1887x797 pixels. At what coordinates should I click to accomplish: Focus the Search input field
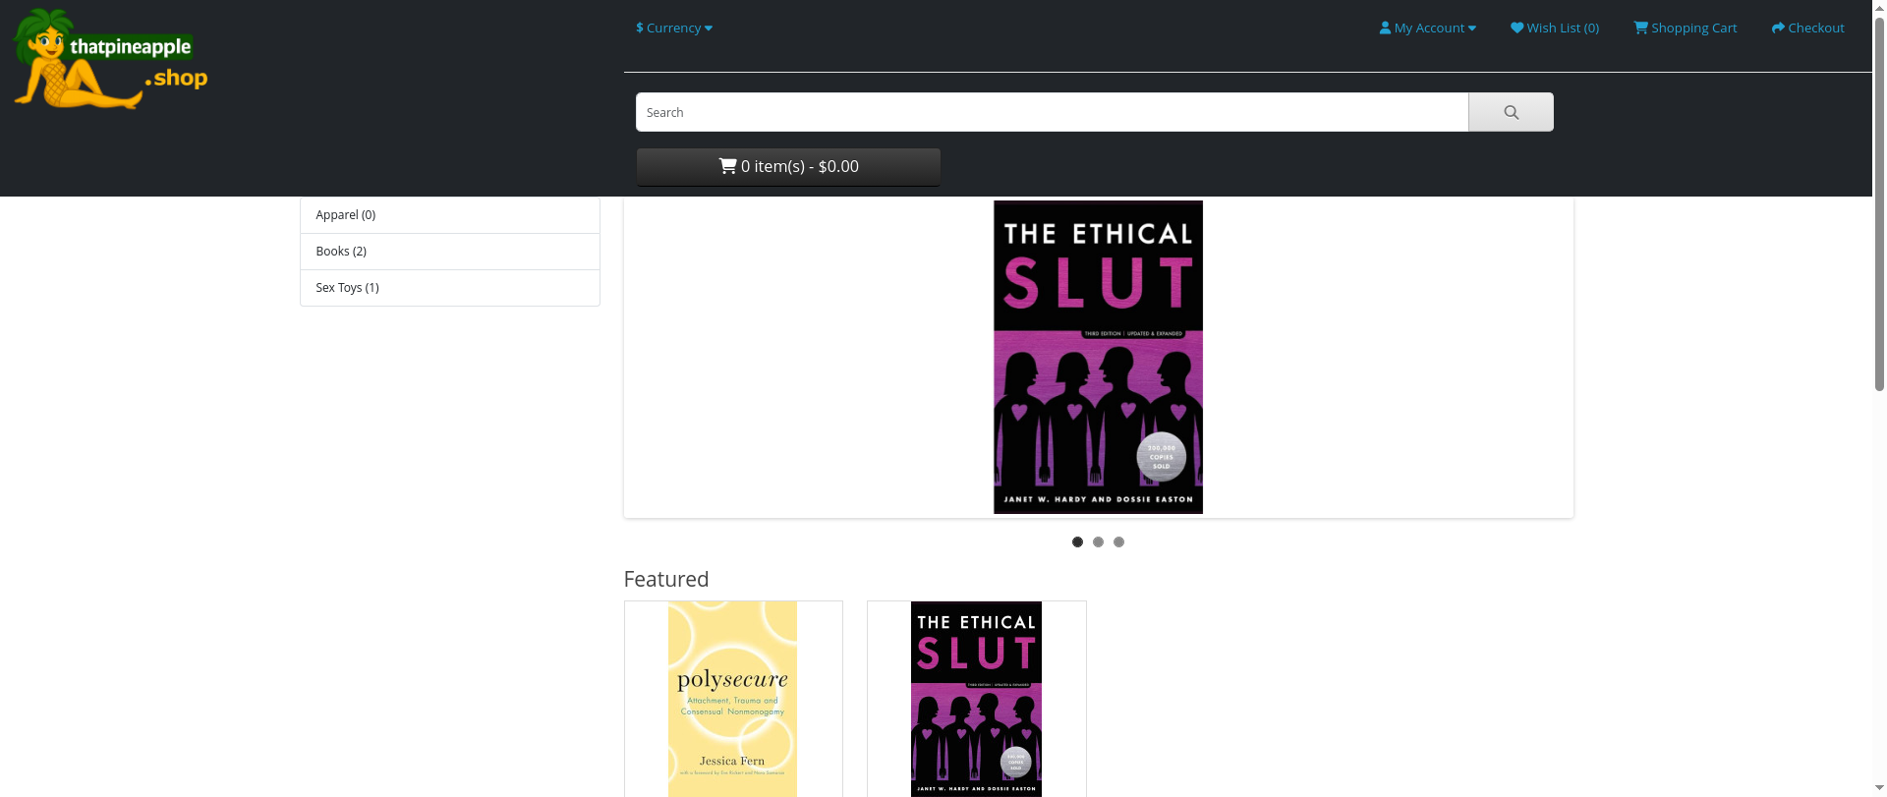coord(1053,112)
